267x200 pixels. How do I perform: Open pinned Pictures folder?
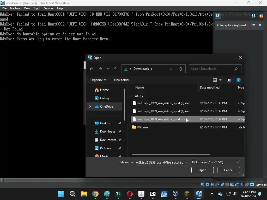tap(106, 148)
